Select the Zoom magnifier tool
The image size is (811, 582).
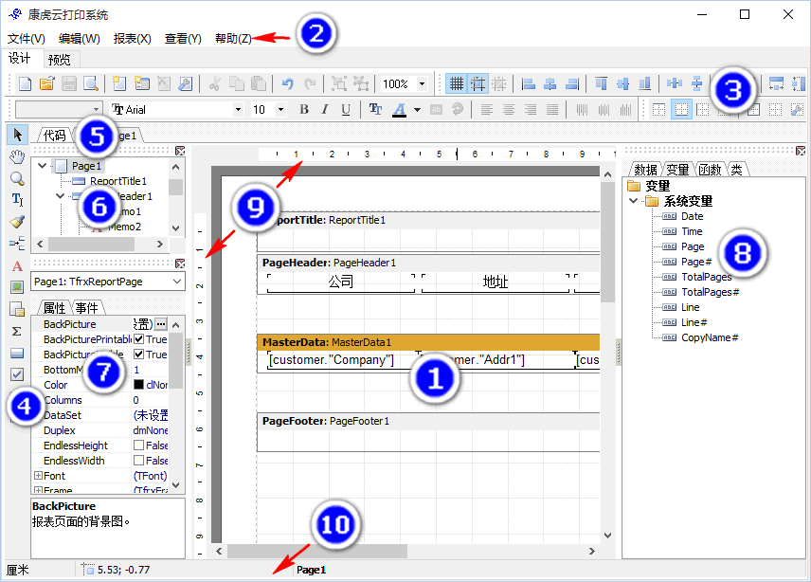tap(17, 177)
